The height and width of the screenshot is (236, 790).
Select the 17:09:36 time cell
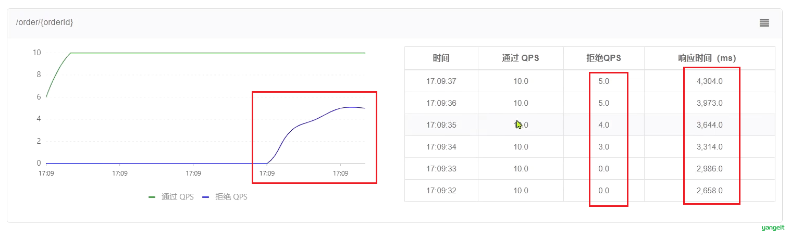[441, 103]
